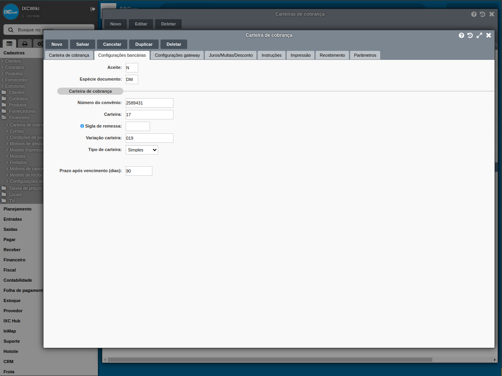The width and height of the screenshot is (502, 376).
Task: Switch to Impressão tab
Action: (x=300, y=55)
